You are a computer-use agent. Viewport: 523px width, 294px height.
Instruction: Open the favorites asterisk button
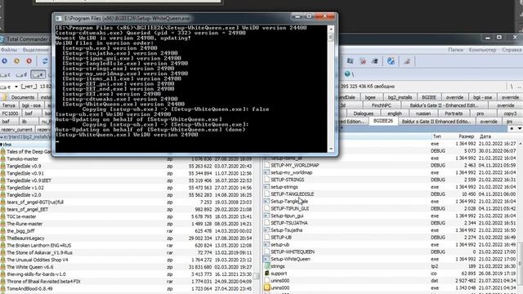512,129
